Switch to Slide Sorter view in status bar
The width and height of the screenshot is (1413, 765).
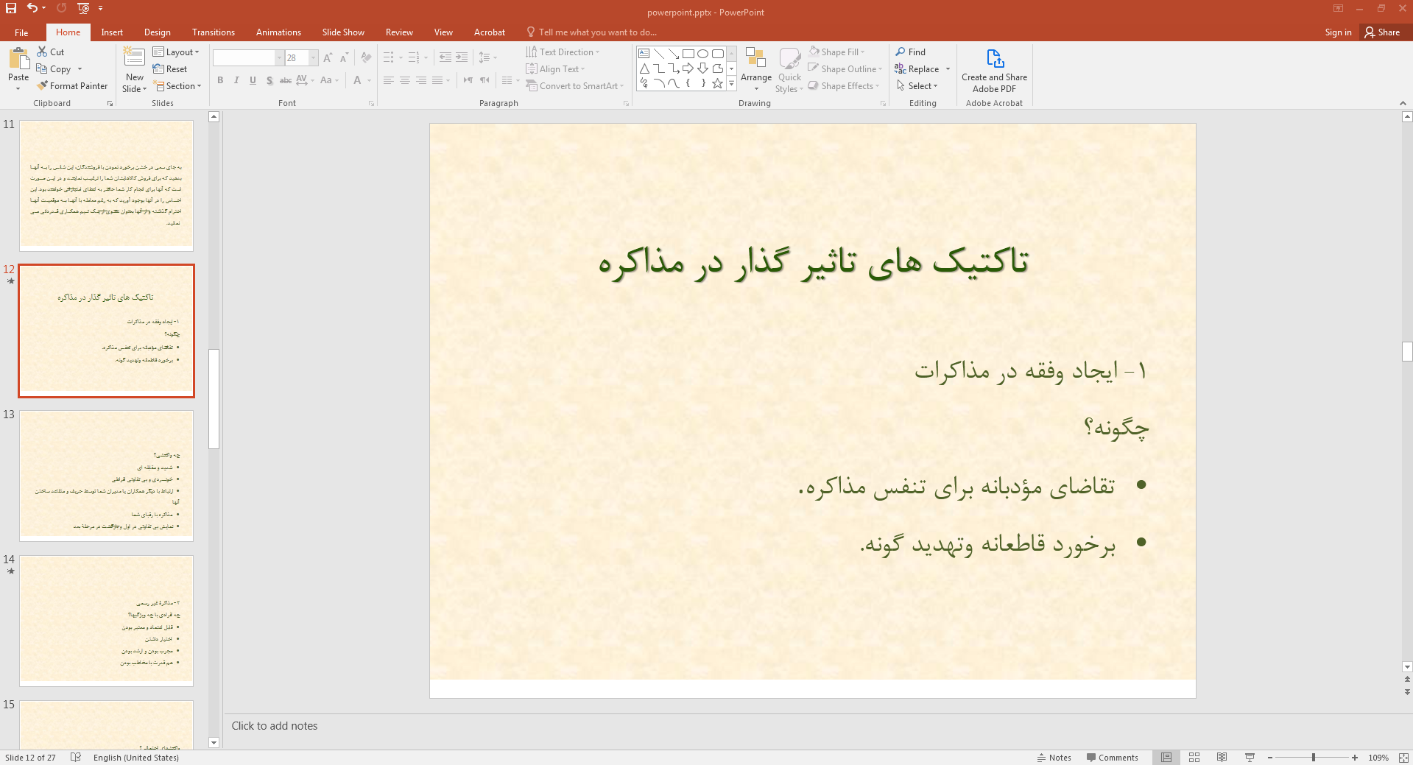(1194, 758)
